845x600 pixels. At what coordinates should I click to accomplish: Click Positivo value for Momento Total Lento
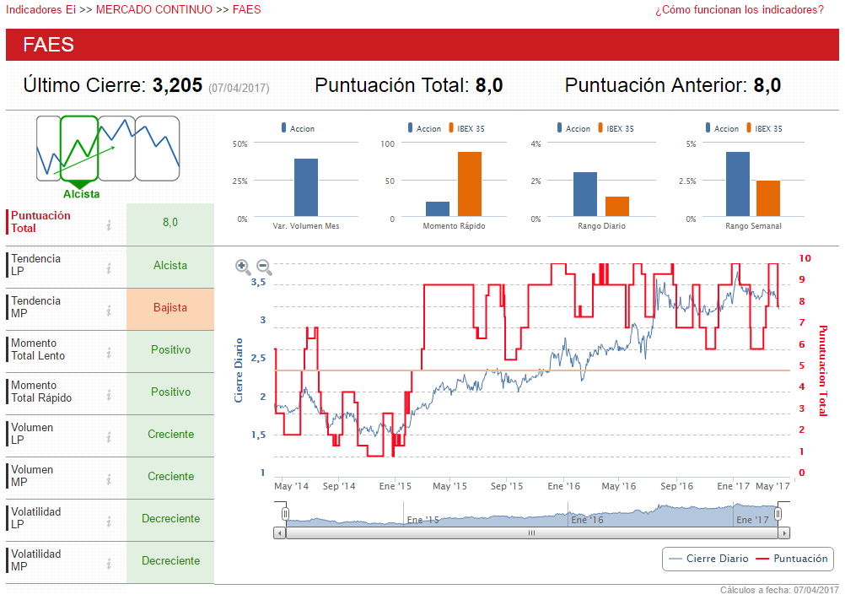(x=170, y=350)
